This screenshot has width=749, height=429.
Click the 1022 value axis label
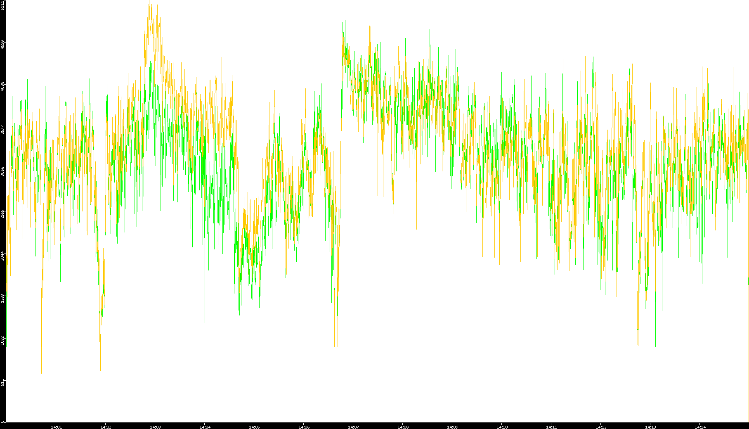[3, 340]
